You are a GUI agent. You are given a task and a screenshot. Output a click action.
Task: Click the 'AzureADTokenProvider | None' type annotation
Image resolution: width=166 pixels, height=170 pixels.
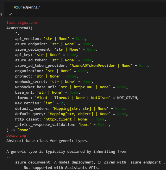pyautogui.click(x=101, y=66)
